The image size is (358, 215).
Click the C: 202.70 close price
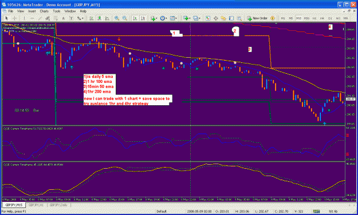[281, 212]
